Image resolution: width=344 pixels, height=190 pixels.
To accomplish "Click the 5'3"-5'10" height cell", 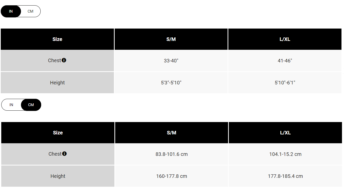I will tap(171, 83).
